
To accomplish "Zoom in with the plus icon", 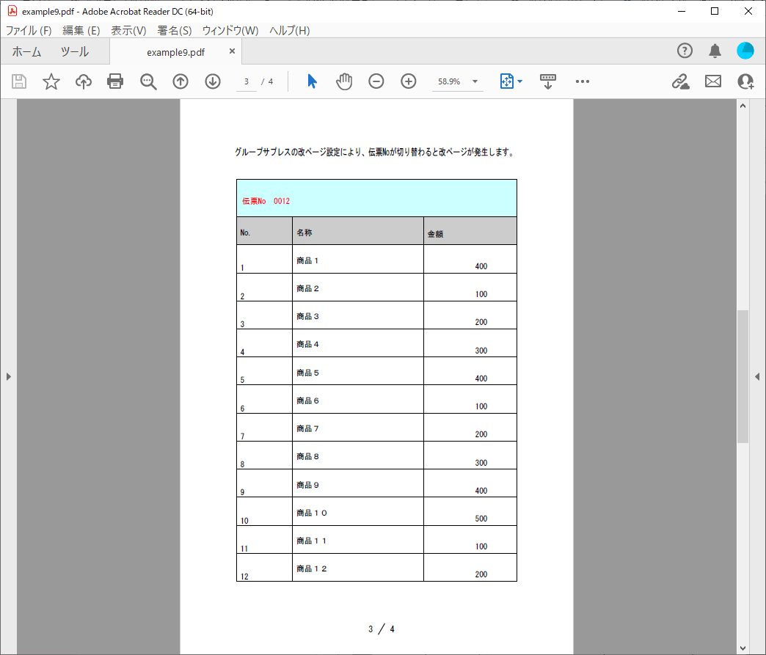I will coord(409,81).
